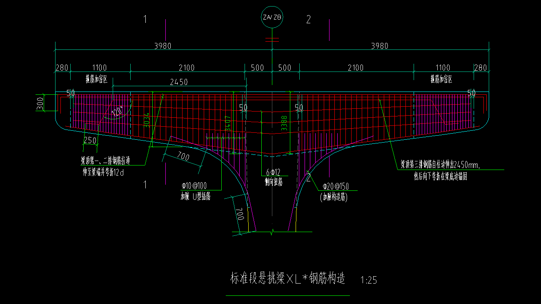Image resolution: width=541 pixels, height=304 pixels.
Task: Click the 280 dimension at the left beam end
Action: point(62,68)
